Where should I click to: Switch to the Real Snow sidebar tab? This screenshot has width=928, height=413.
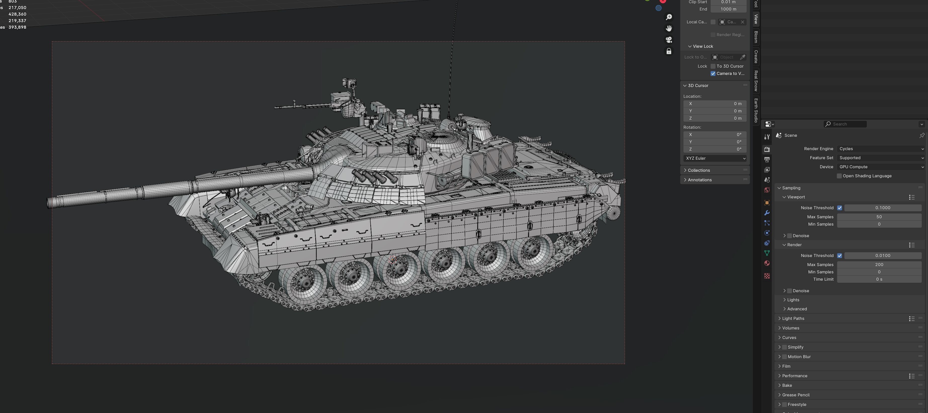[756, 81]
